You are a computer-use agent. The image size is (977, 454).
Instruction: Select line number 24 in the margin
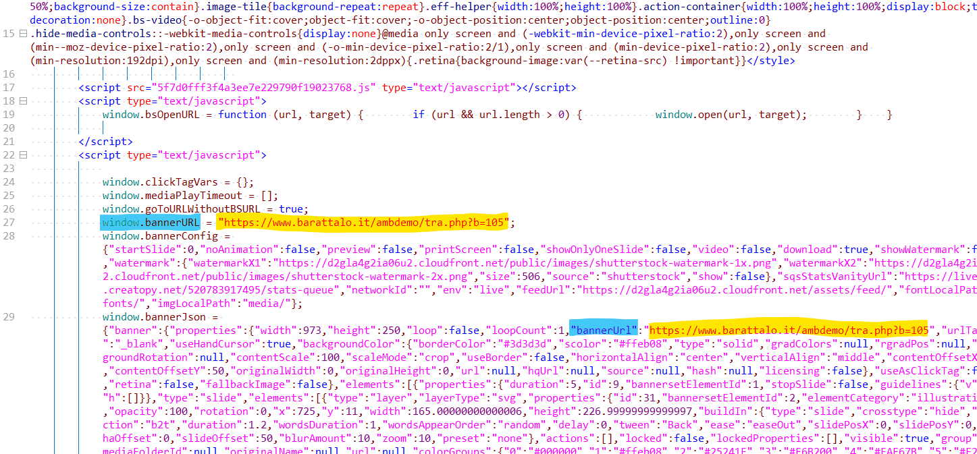[x=9, y=182]
